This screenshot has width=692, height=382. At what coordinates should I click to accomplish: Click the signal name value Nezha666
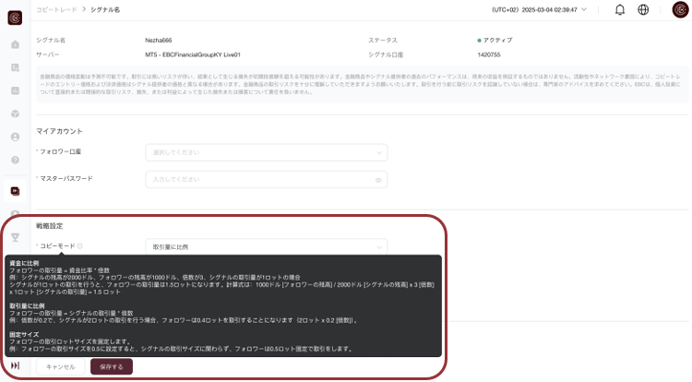point(159,41)
